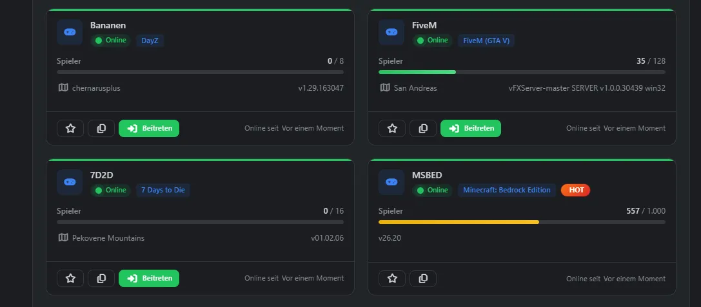Click the MSBED gamepad server icon

point(391,182)
